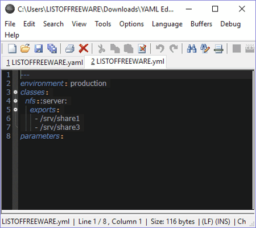Click the New file icon
This screenshot has width=256, height=228.
12,48
